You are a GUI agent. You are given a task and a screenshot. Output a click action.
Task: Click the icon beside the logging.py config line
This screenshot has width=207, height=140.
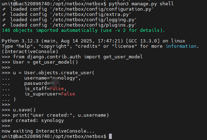pos(4,20)
